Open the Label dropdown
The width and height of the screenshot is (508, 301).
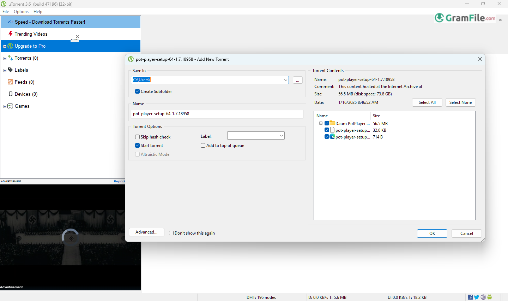(x=281, y=136)
